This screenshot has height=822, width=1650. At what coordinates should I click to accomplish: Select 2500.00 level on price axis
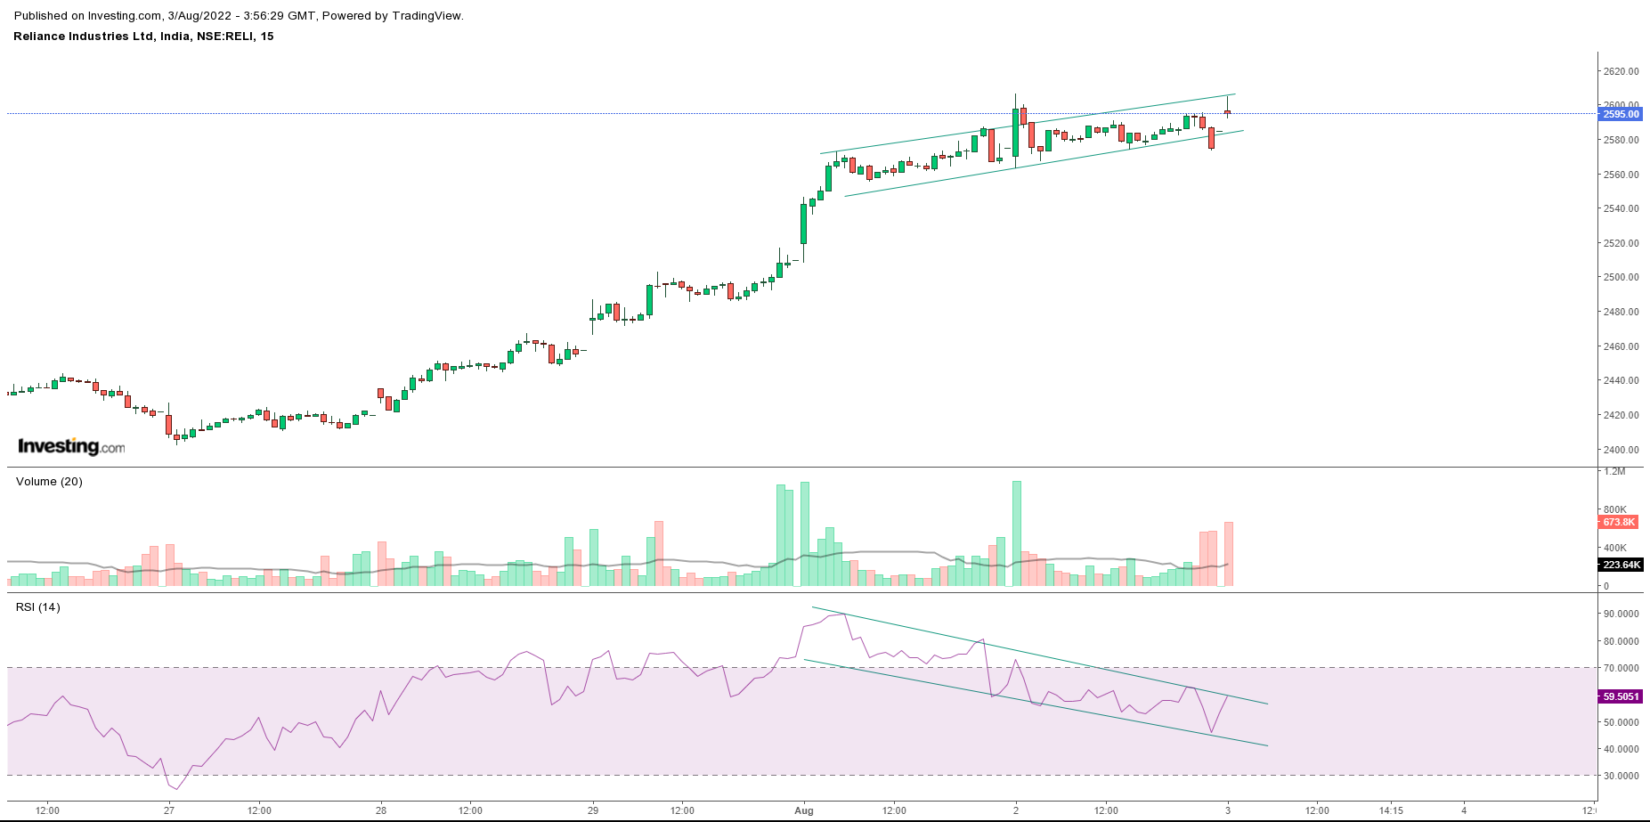(x=1621, y=277)
